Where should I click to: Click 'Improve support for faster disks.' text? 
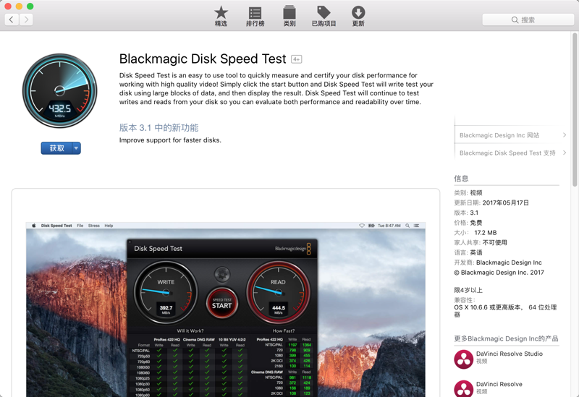click(x=170, y=140)
